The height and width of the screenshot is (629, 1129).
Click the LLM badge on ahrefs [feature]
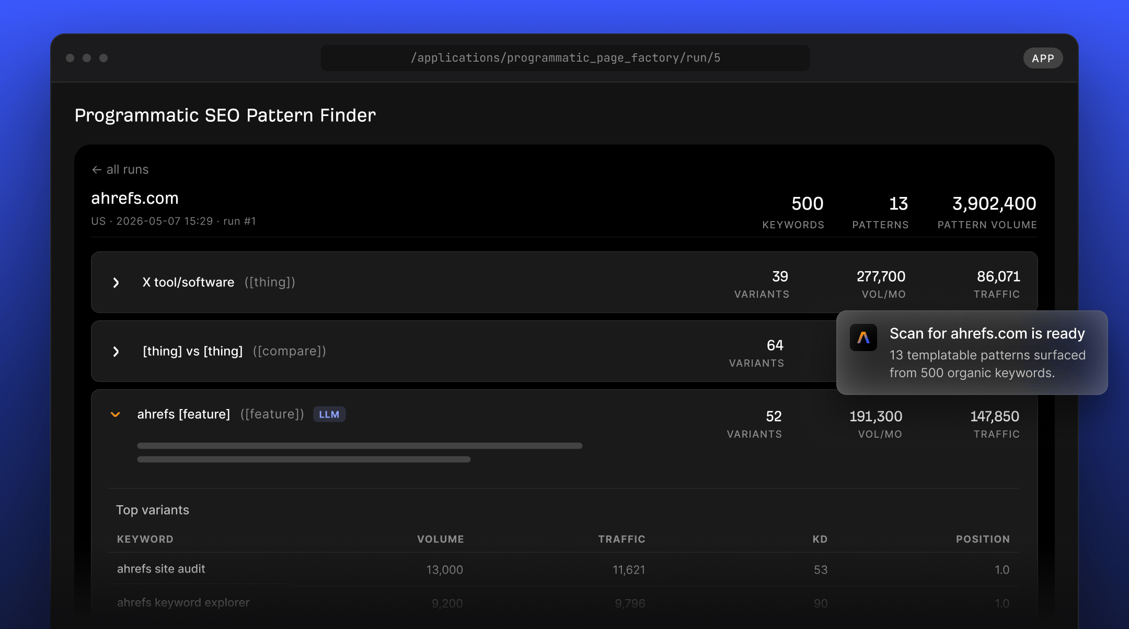click(329, 414)
